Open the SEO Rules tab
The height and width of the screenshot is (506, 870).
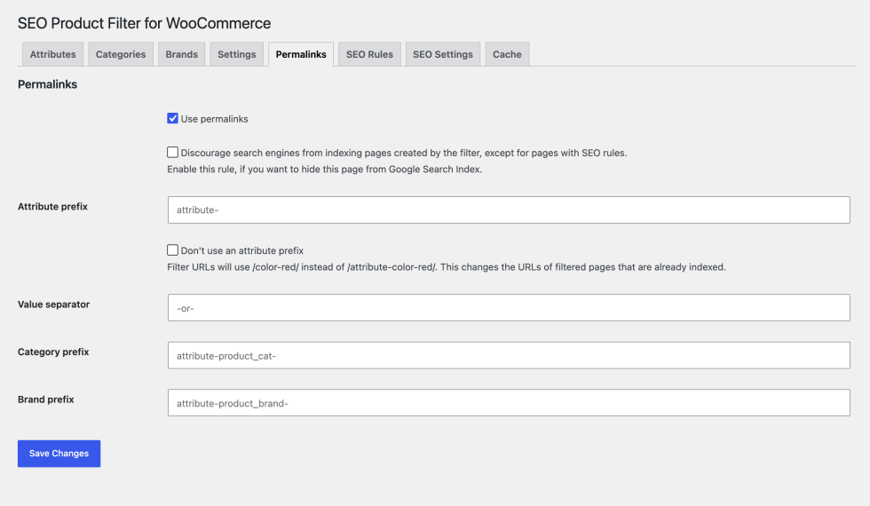(369, 54)
